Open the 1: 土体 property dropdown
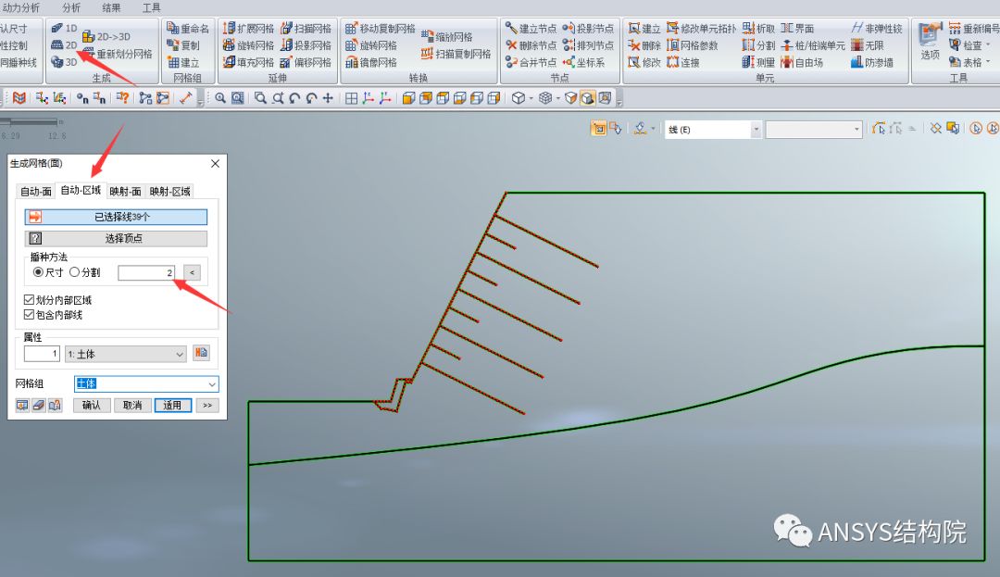1000x577 pixels. coord(126,354)
